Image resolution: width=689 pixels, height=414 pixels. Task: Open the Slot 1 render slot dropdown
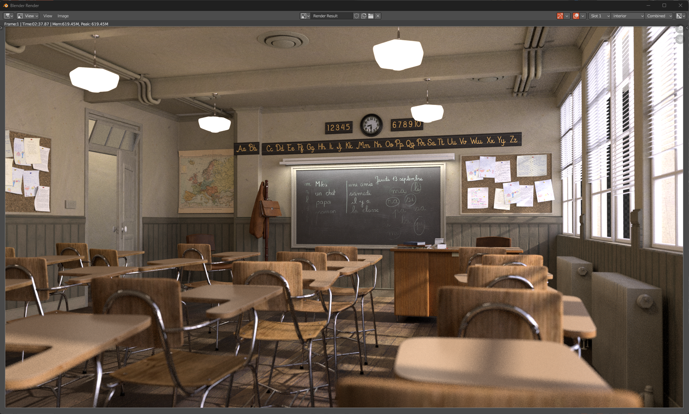click(x=599, y=16)
